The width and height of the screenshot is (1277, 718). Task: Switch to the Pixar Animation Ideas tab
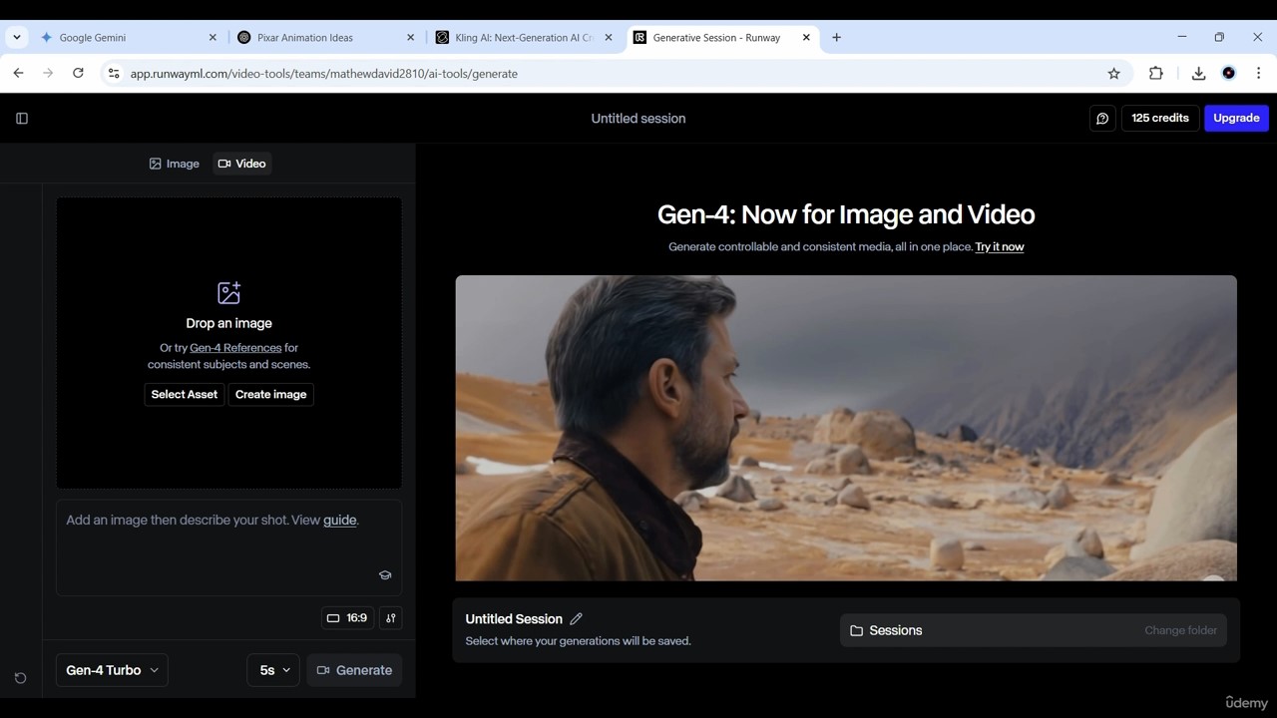pyautogui.click(x=325, y=37)
